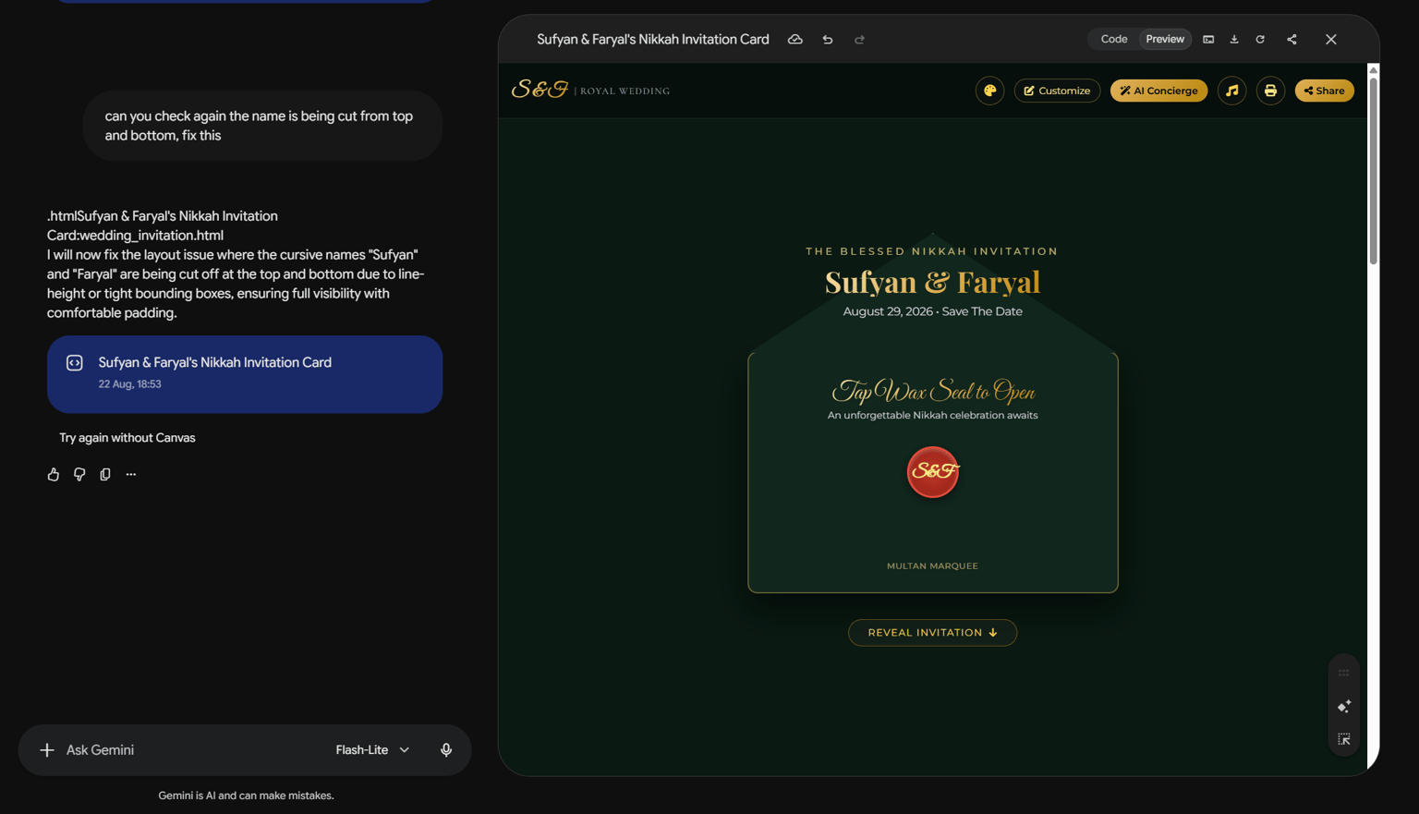The width and height of the screenshot is (1419, 814).
Task: Click the 'Sufyan & Faryal' heading on the card
Action: [932, 282]
